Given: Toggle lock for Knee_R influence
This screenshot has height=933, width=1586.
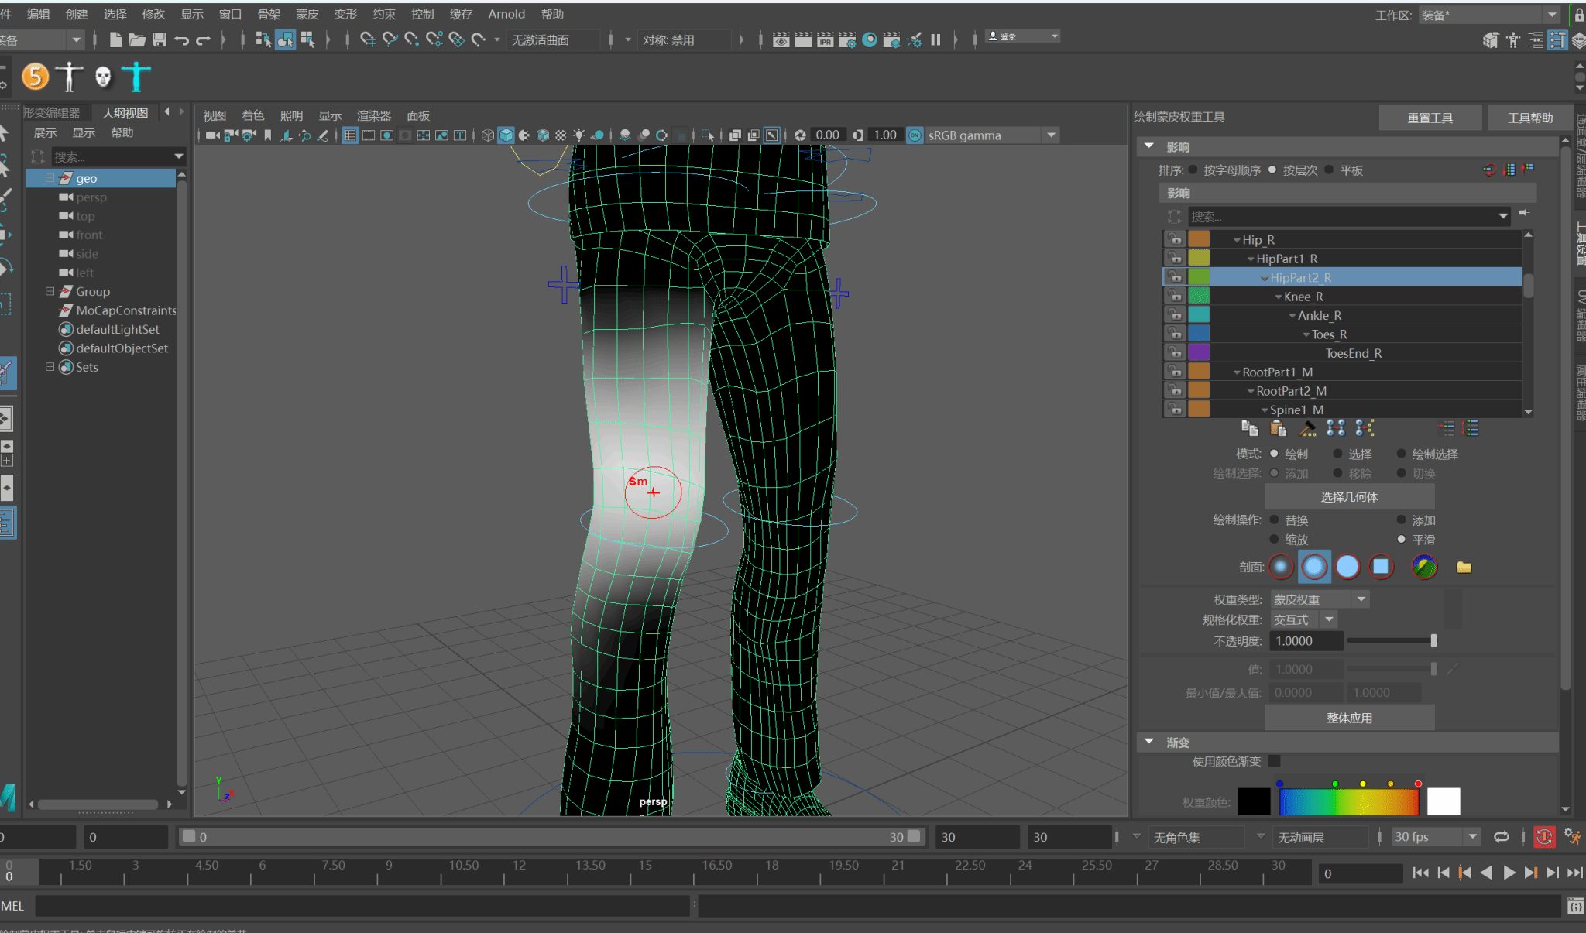Looking at the screenshot, I should coord(1175,297).
